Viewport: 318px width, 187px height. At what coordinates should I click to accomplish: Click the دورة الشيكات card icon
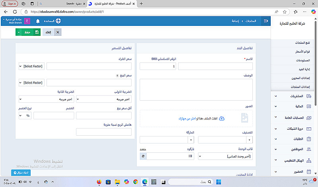309,129
